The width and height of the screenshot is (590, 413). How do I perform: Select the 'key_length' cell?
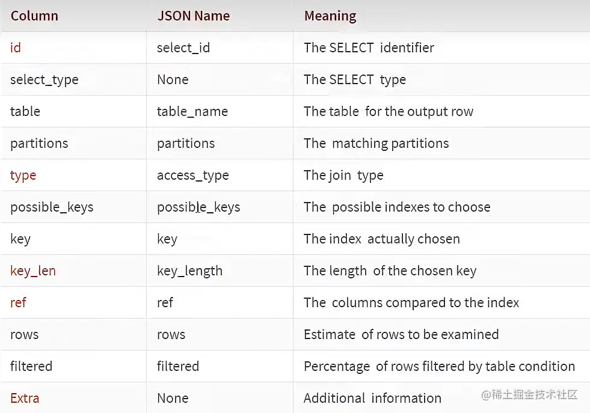click(x=189, y=271)
